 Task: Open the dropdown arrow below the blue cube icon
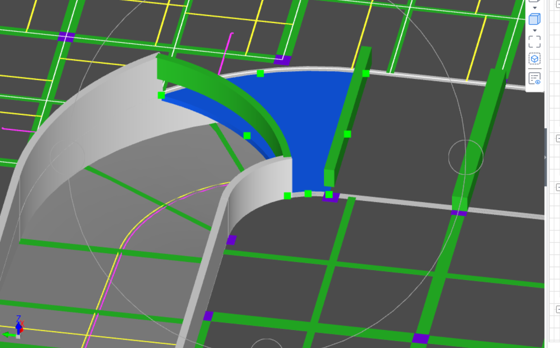point(535,31)
